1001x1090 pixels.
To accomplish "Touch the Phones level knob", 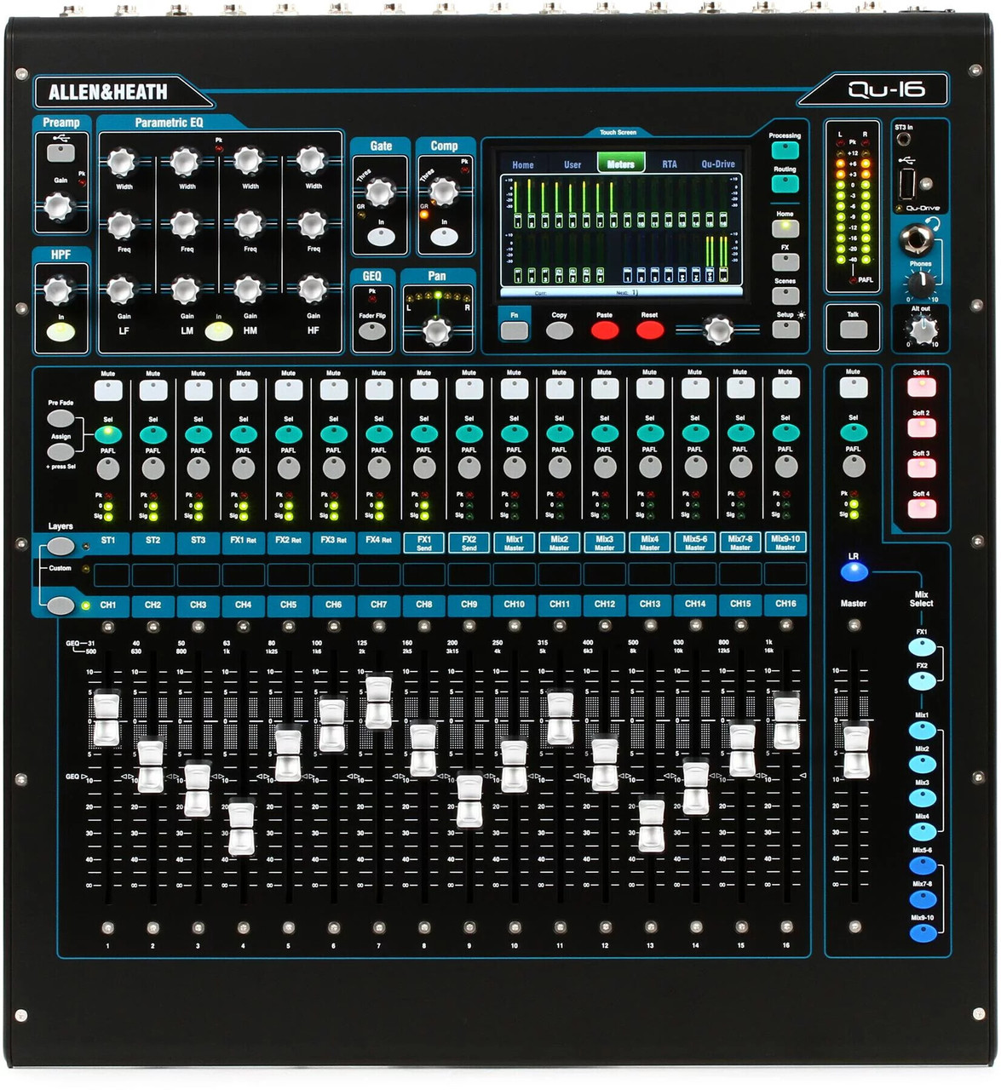I will (x=921, y=284).
